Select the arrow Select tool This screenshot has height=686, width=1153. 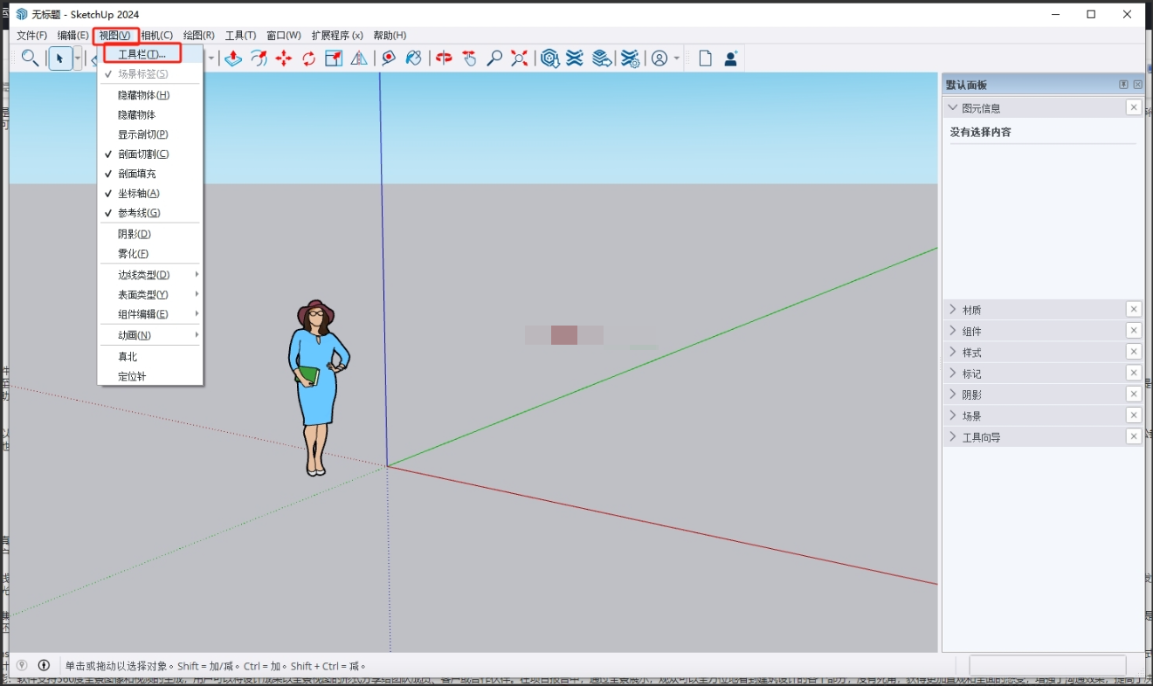(x=59, y=58)
